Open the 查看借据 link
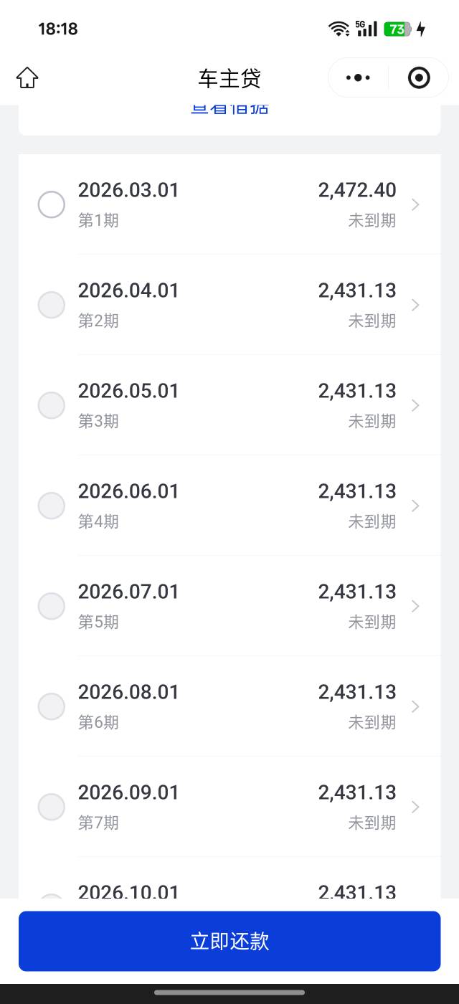The width and height of the screenshot is (459, 1004). (229, 110)
